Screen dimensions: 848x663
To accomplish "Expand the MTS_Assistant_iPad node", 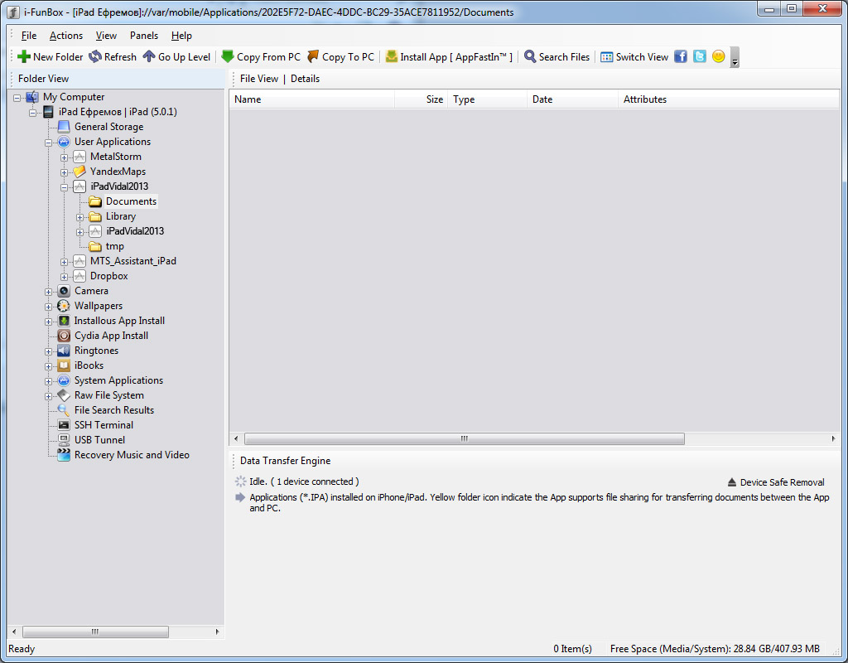I will pyautogui.click(x=64, y=262).
